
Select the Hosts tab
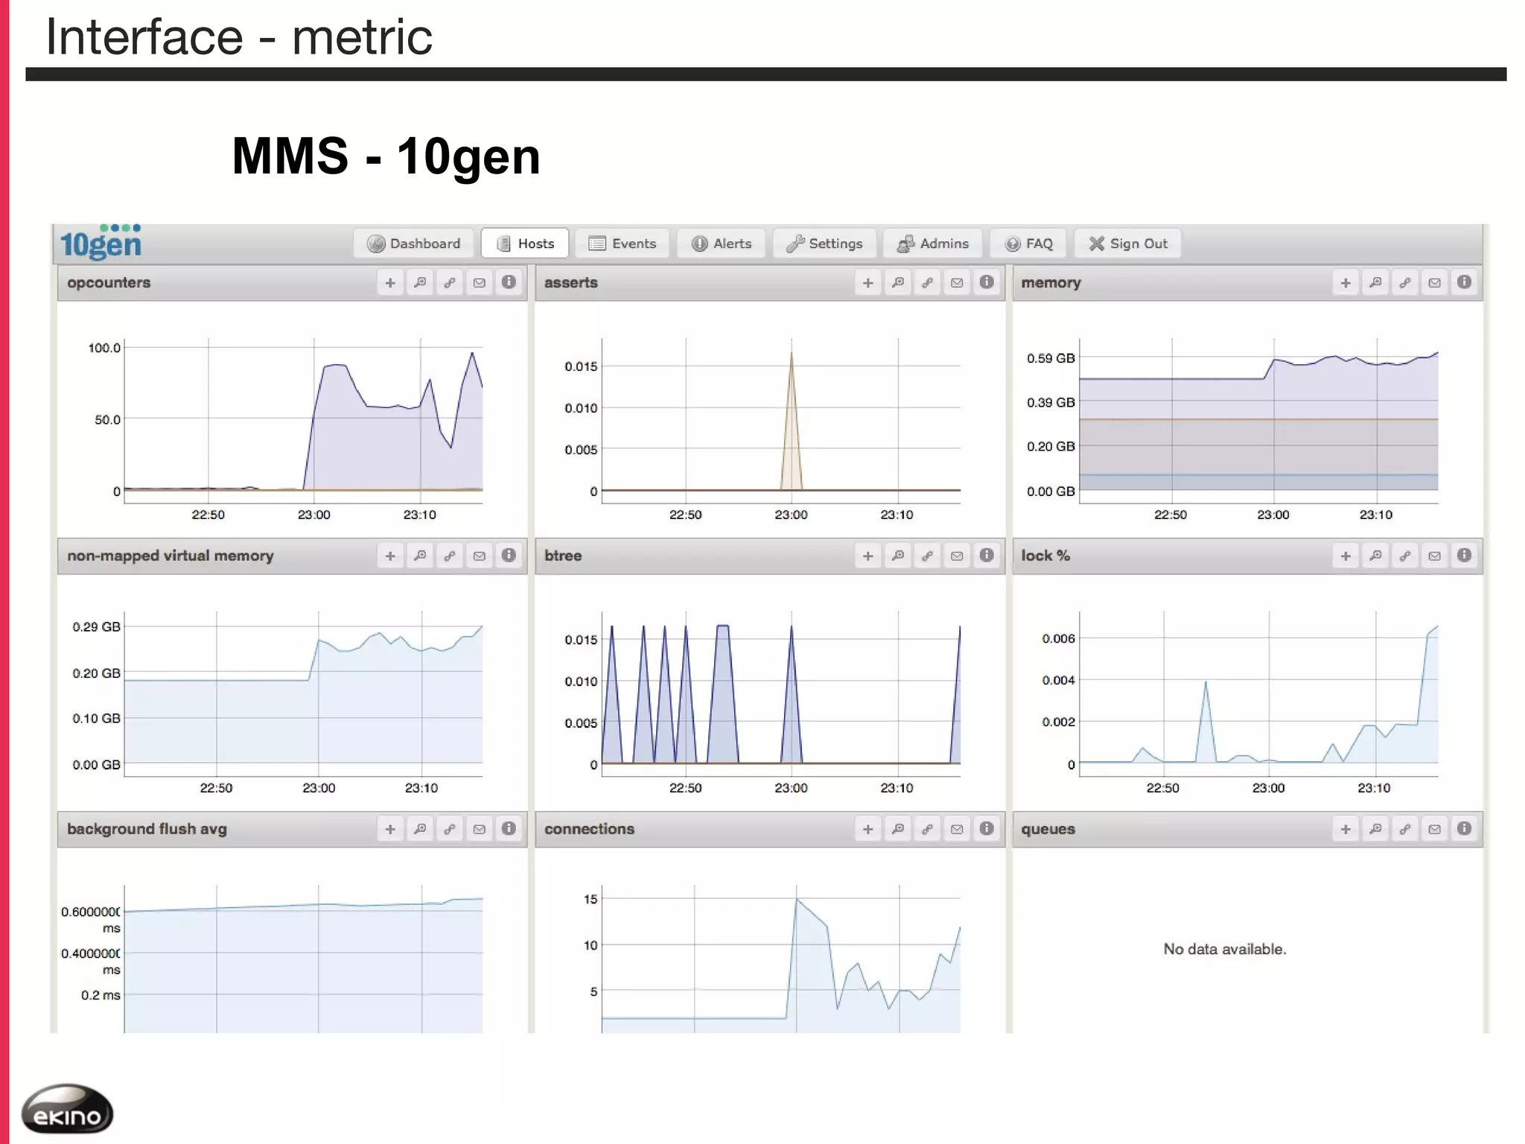point(525,244)
